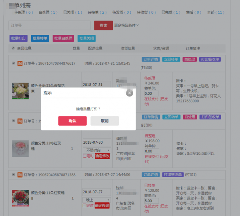Expand 更多筛选条件 filter options
The height and width of the screenshot is (216, 240).
click(126, 25)
